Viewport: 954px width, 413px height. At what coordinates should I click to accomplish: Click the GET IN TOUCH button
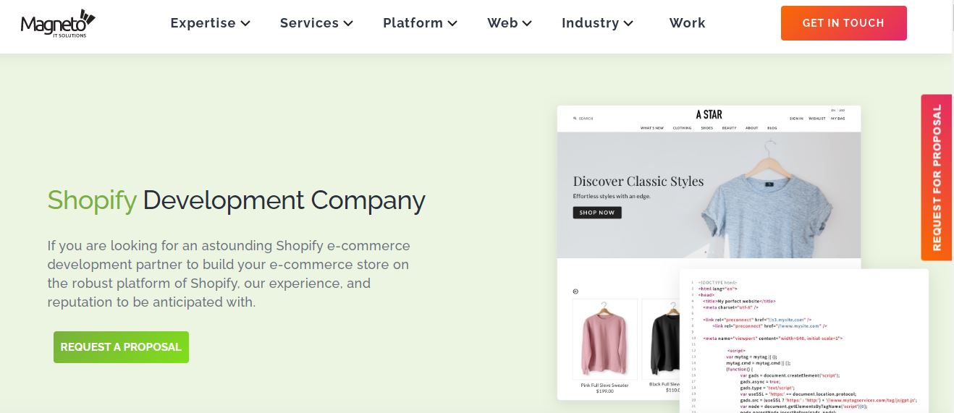click(843, 23)
